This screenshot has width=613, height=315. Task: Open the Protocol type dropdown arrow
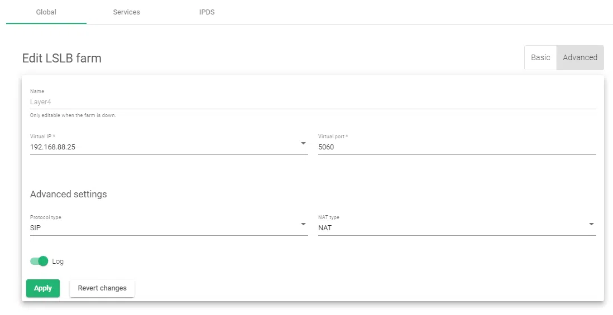(x=303, y=224)
